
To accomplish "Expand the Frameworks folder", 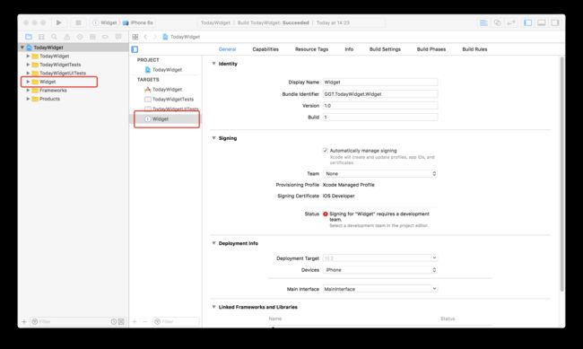I will click(x=28, y=90).
